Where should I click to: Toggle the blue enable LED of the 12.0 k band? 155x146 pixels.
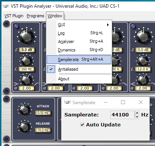click(x=133, y=26)
